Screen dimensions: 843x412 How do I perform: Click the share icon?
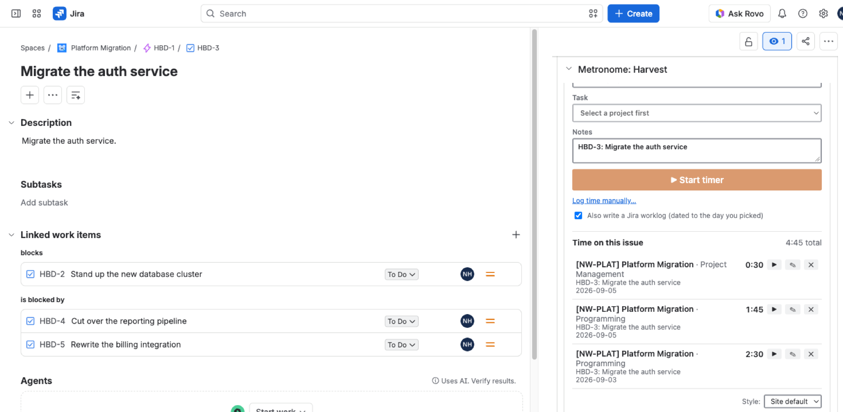(805, 42)
